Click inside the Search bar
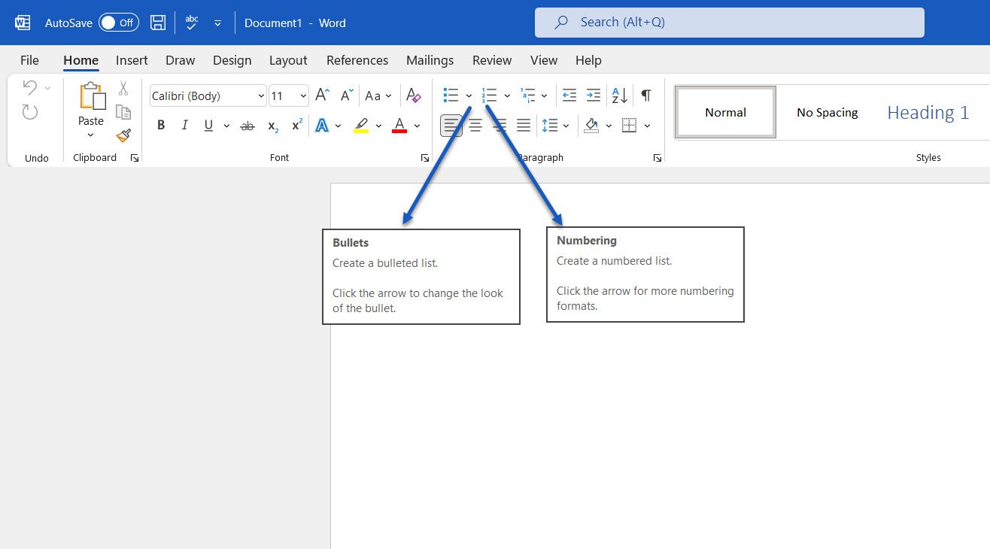 tap(729, 22)
